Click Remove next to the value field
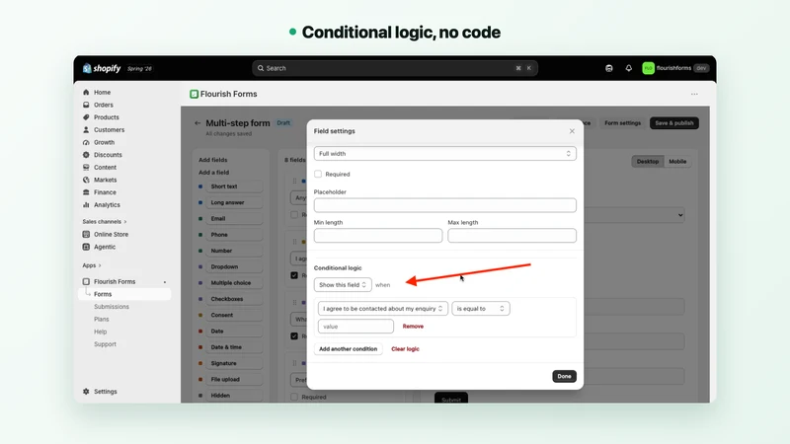 [413, 327]
